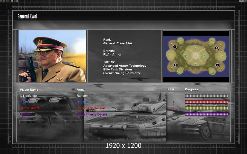Click the timer readout at top right
The height and width of the screenshot is (154, 247).
243,1
